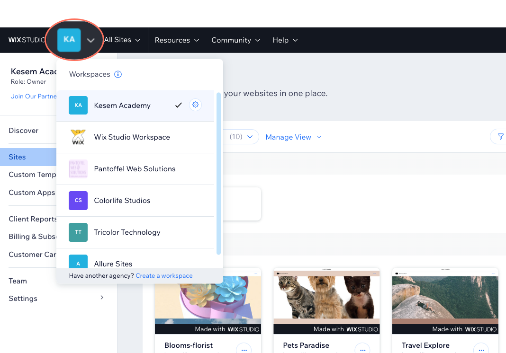The image size is (506, 353).
Task: Open the Travel Explore site thumbnail
Action: pyautogui.click(x=445, y=300)
